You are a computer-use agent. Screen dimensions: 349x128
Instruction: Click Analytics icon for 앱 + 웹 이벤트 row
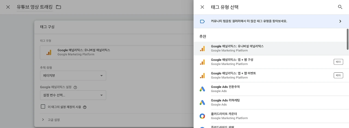(202, 76)
